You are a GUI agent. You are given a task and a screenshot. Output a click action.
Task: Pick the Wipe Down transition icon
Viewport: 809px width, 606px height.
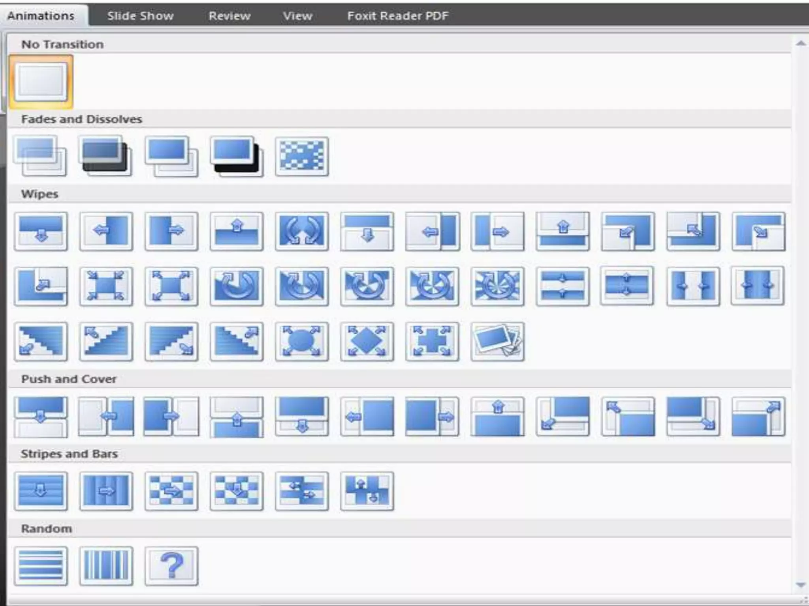tap(41, 231)
